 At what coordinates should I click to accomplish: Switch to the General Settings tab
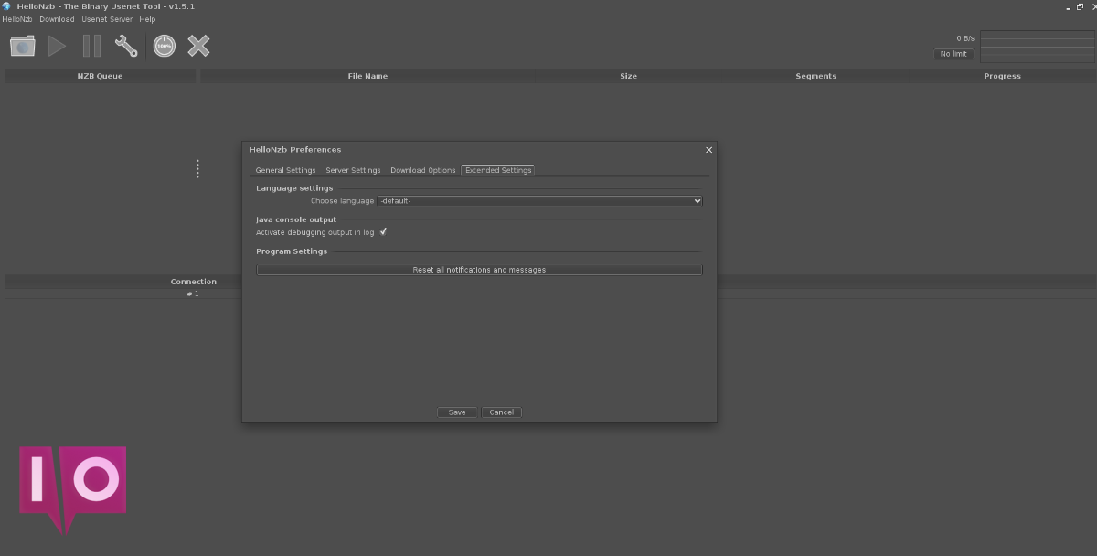pyautogui.click(x=285, y=170)
